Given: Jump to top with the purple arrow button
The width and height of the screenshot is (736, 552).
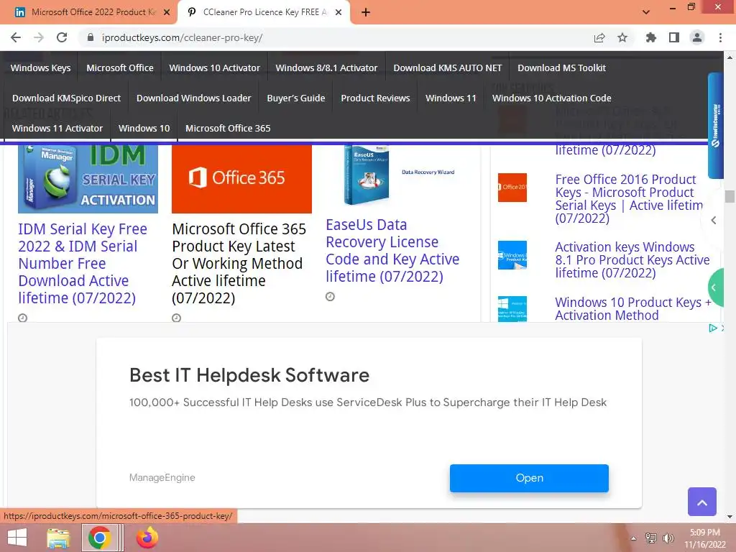Looking at the screenshot, I should click(701, 502).
